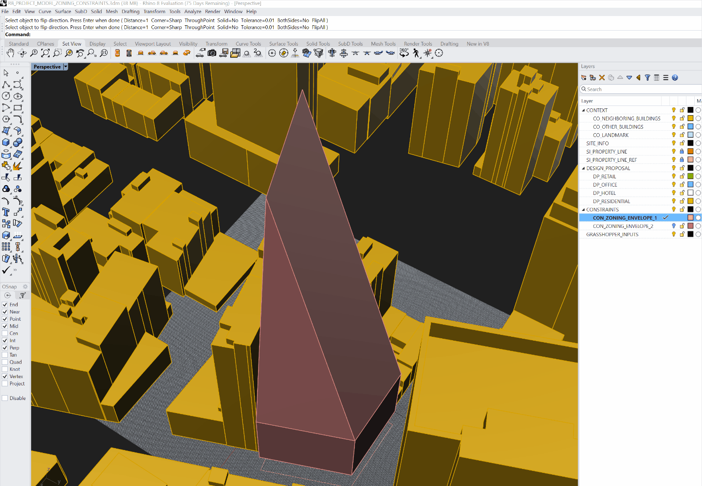This screenshot has width=702, height=486.
Task: Click the 360 turntable rotate icon
Action: tap(404, 53)
